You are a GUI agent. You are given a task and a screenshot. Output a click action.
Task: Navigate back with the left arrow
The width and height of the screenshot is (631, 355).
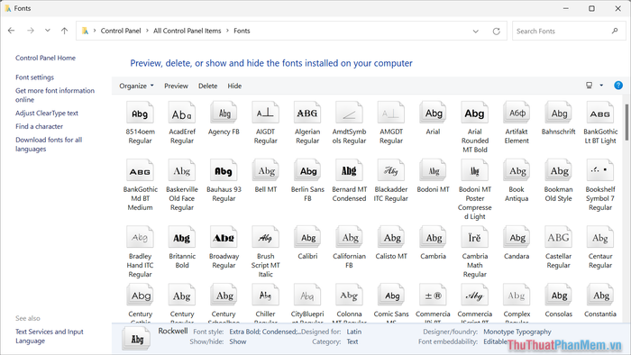click(x=11, y=31)
